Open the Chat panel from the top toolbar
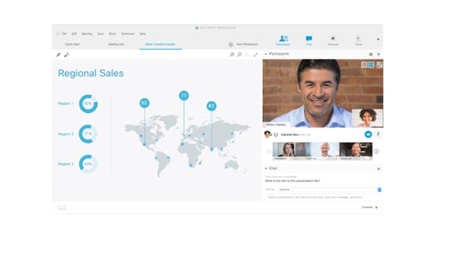This screenshot has width=456, height=256. (309, 40)
